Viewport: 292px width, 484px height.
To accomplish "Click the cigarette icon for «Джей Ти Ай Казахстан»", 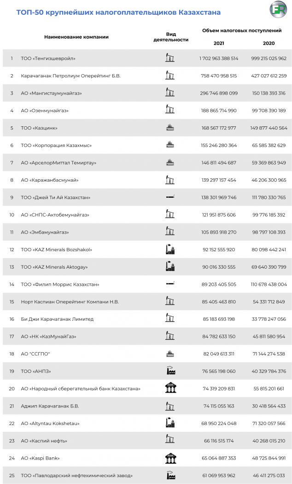I will point(170,197).
